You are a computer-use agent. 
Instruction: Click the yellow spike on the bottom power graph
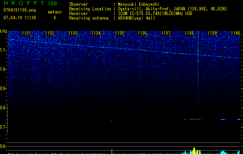click(112, 151)
